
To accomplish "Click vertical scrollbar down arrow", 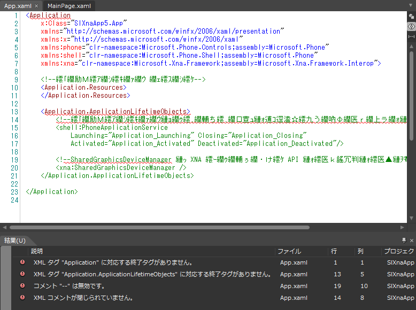I will tap(411, 218).
